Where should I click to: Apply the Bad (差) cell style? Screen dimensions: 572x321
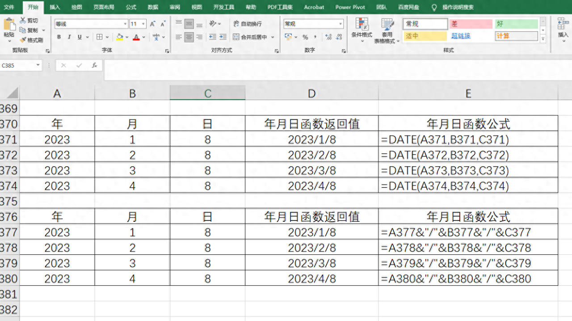coord(471,24)
